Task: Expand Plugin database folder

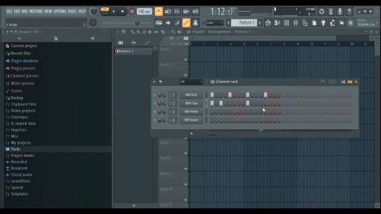Action: pos(24,61)
